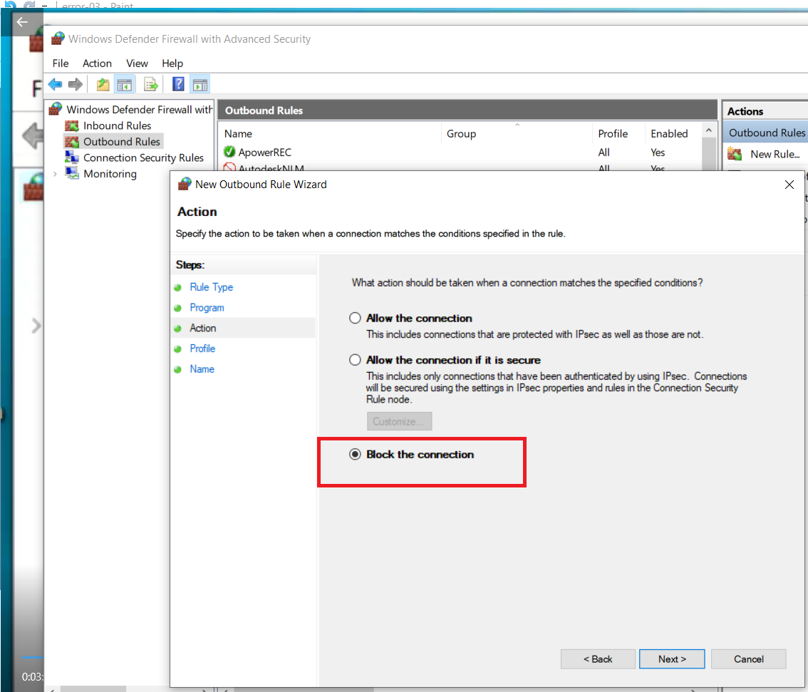Click the Connection Security Rules icon

(72, 157)
